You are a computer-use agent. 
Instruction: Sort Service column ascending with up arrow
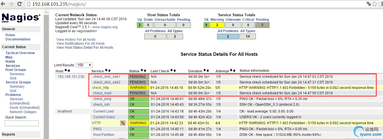[106, 71]
